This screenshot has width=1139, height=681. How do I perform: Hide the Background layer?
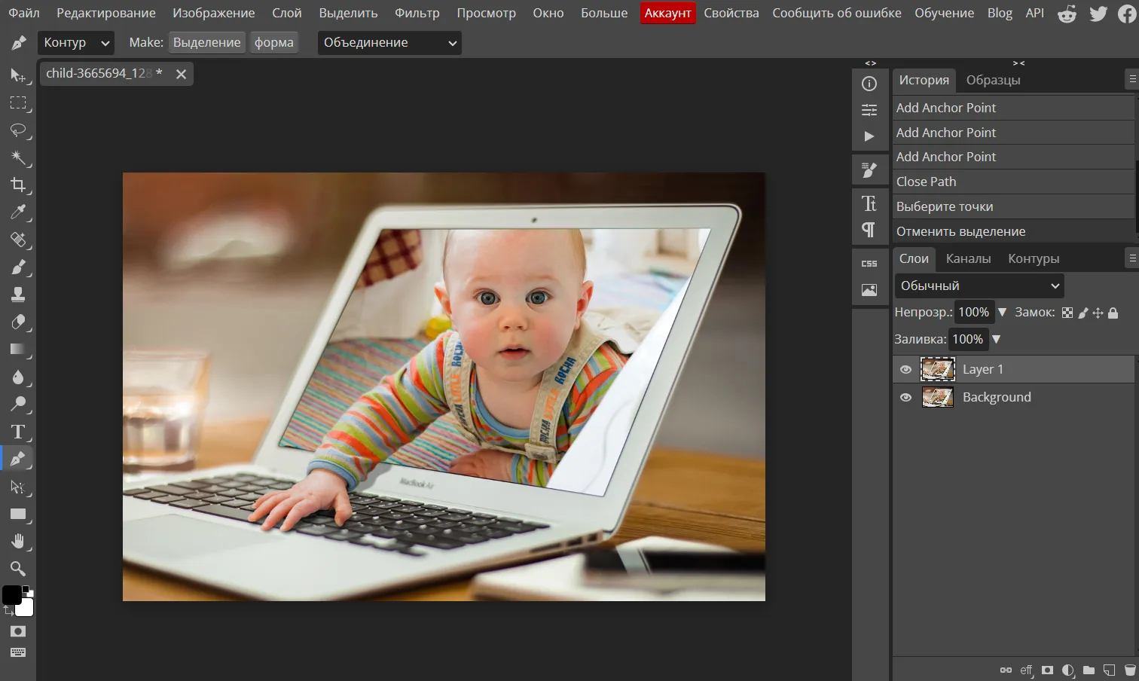(x=905, y=397)
